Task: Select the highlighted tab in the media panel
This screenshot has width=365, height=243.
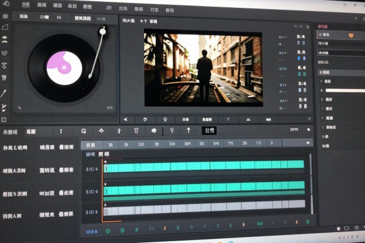Action: (x=83, y=18)
